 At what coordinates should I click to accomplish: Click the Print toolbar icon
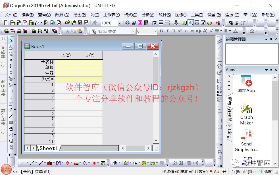point(127,23)
